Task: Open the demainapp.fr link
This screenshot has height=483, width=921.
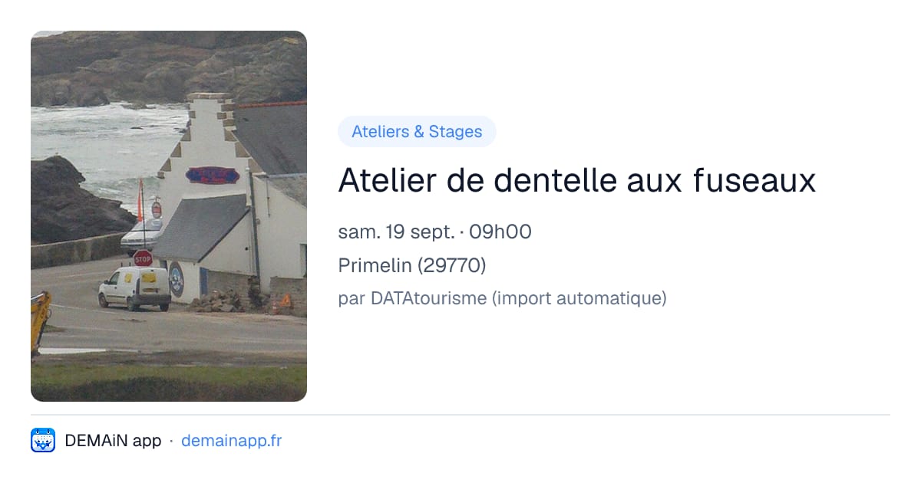Action: click(x=231, y=441)
